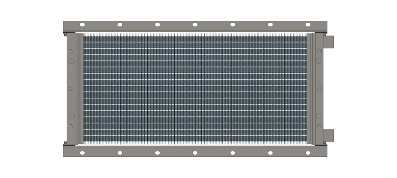Select the right vertical header strip beside fins

coord(310,89)
